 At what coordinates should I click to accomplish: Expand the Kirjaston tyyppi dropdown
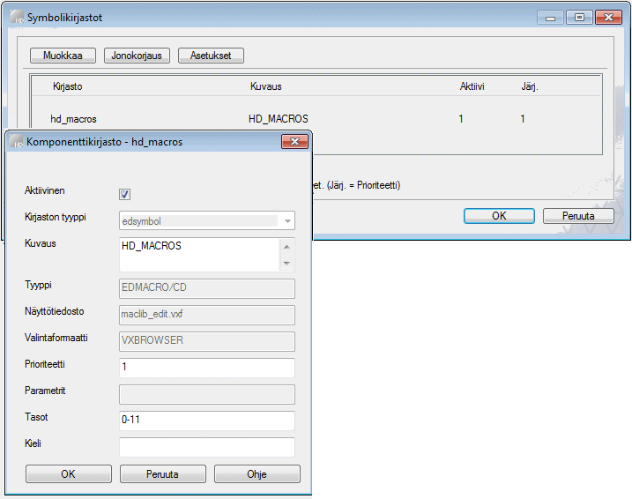click(x=286, y=221)
